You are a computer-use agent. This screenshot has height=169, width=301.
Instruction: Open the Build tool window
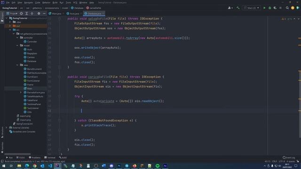63,158
